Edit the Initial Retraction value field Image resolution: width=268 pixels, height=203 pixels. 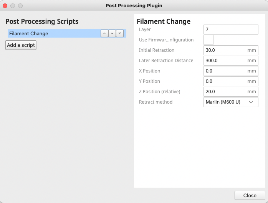[225, 50]
